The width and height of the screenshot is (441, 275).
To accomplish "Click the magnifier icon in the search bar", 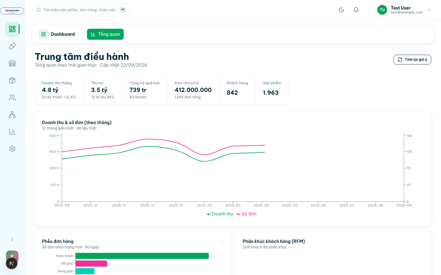I will pyautogui.click(x=39, y=10).
